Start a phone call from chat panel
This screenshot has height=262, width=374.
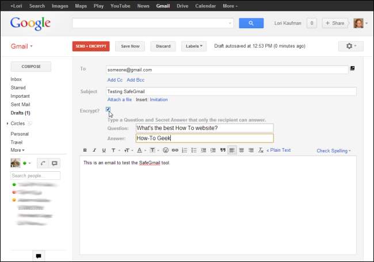pos(43,163)
